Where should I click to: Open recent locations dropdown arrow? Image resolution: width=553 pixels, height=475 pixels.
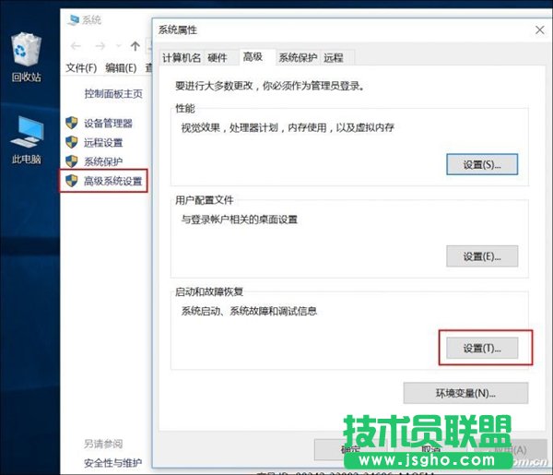click(118, 46)
